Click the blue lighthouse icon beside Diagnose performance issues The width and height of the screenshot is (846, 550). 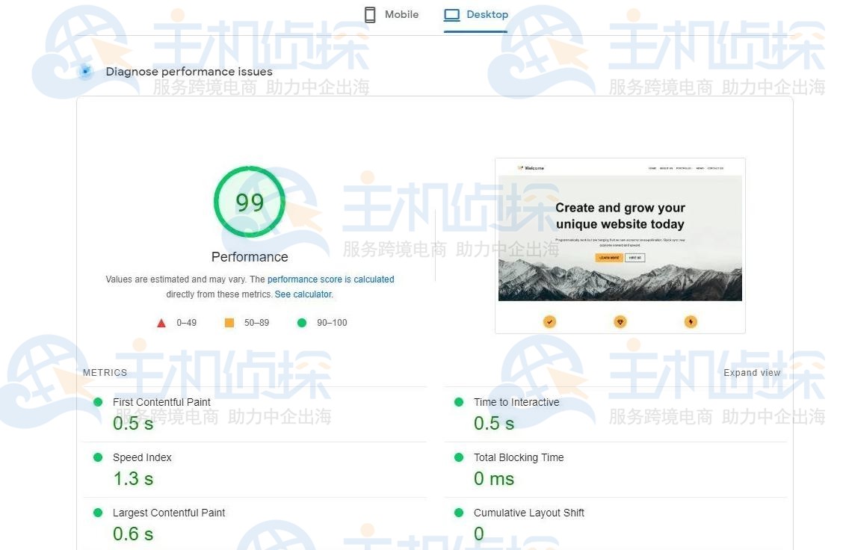(85, 71)
